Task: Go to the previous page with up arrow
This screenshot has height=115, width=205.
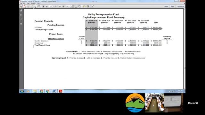Action: (x=44, y=6)
